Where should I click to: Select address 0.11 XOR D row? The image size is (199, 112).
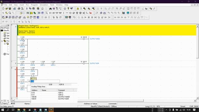click(x=54, y=95)
